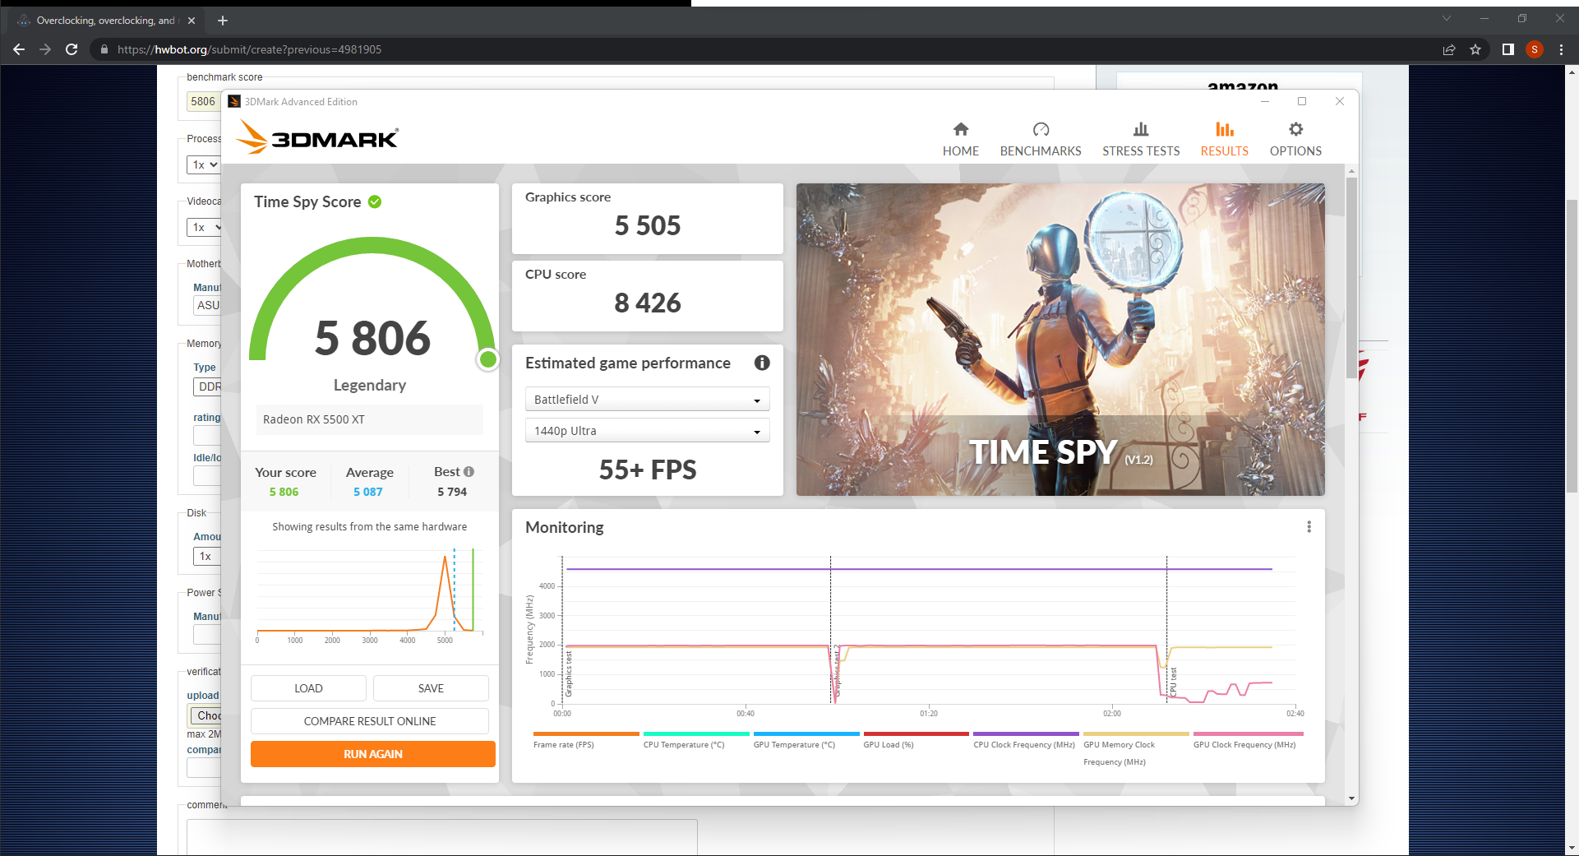This screenshot has height=856, width=1579.
Task: Bookmark this page with the star icon
Action: pos(1475,49)
